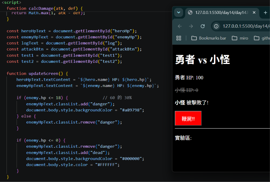Click the test1 const declaration
The image size is (270, 182).
[64, 56]
